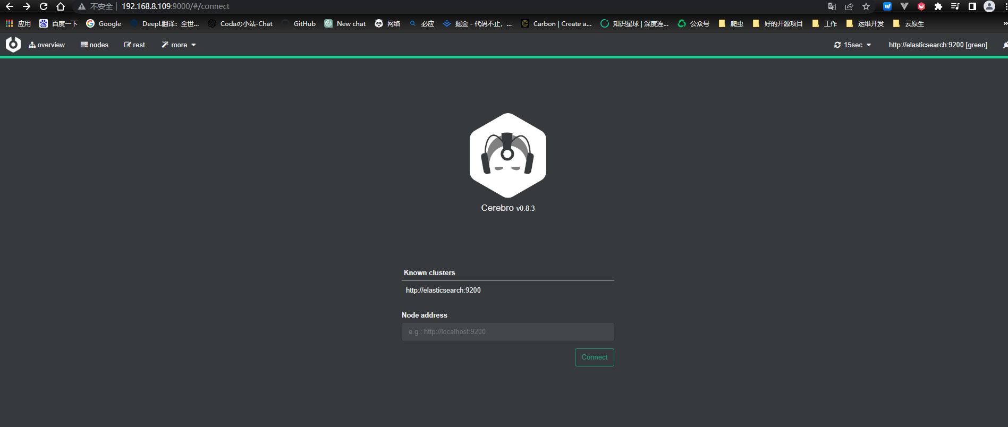Toggle the browser side panel
1008x427 pixels.
pyautogui.click(x=972, y=6)
